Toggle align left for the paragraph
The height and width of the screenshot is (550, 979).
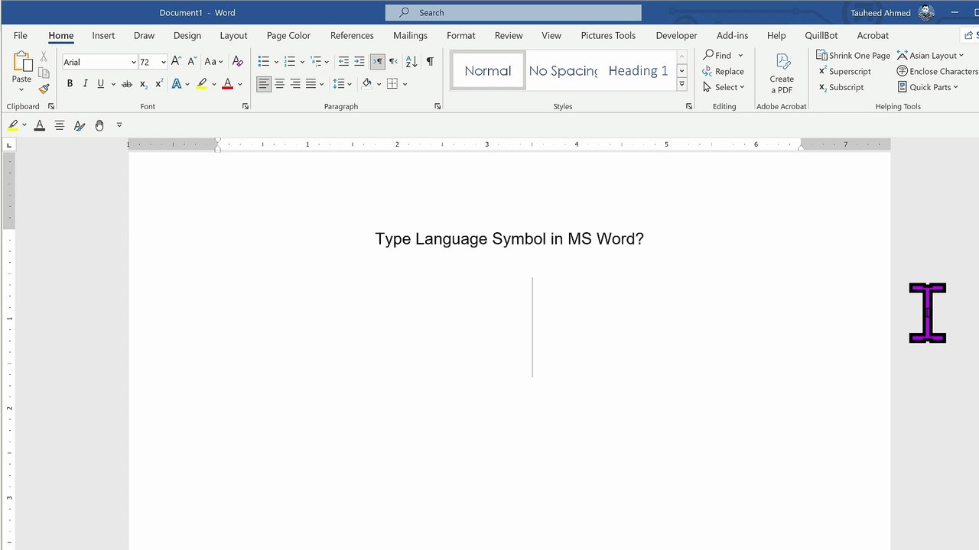[263, 83]
